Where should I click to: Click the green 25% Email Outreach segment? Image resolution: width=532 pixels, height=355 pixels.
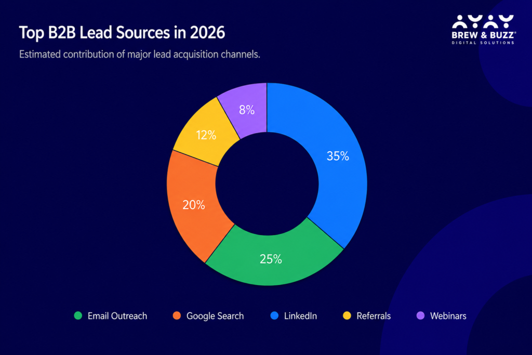coord(271,260)
